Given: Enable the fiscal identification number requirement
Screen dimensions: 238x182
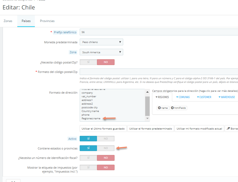Looking at the screenshot, I should [x=88, y=158].
